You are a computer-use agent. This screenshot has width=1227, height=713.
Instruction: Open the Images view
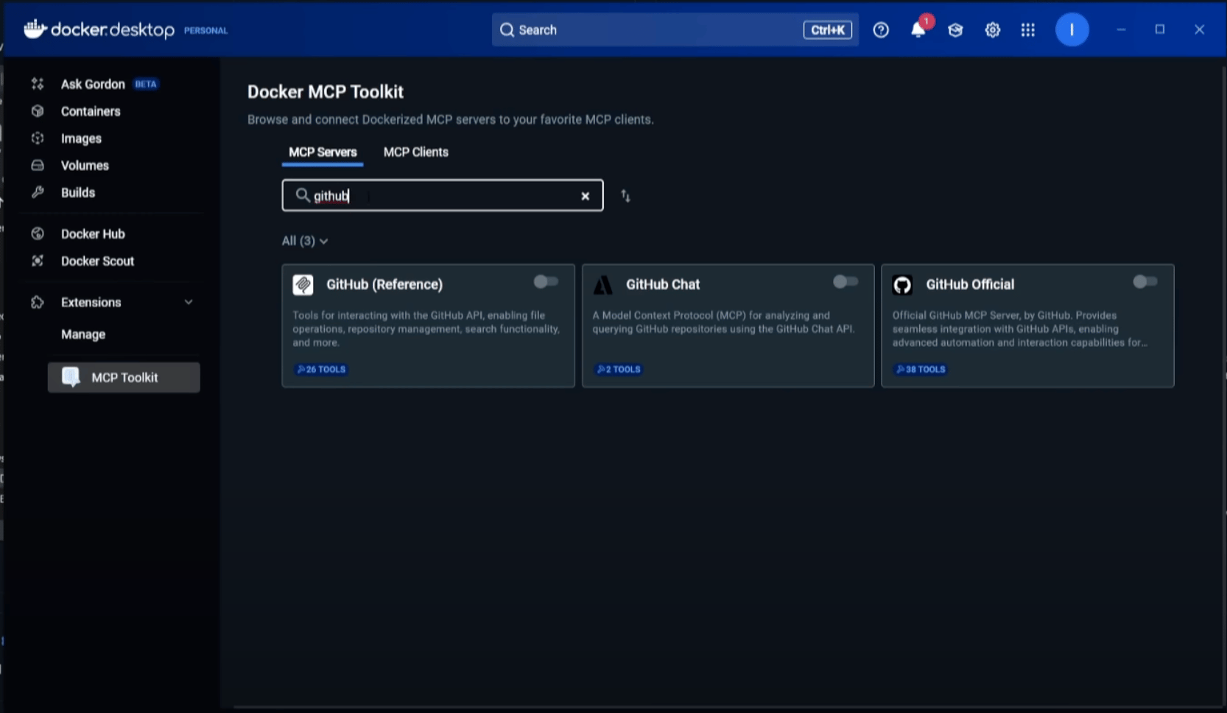[81, 138]
